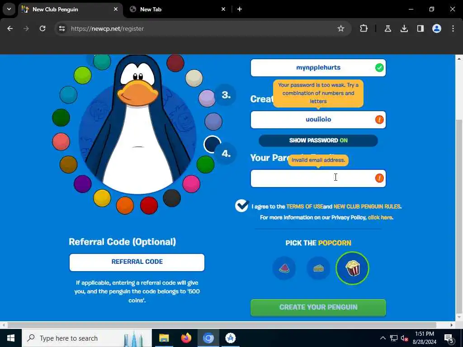This screenshot has height=347, width=463.
Task: View site information icon in address bar
Action: (x=62, y=28)
